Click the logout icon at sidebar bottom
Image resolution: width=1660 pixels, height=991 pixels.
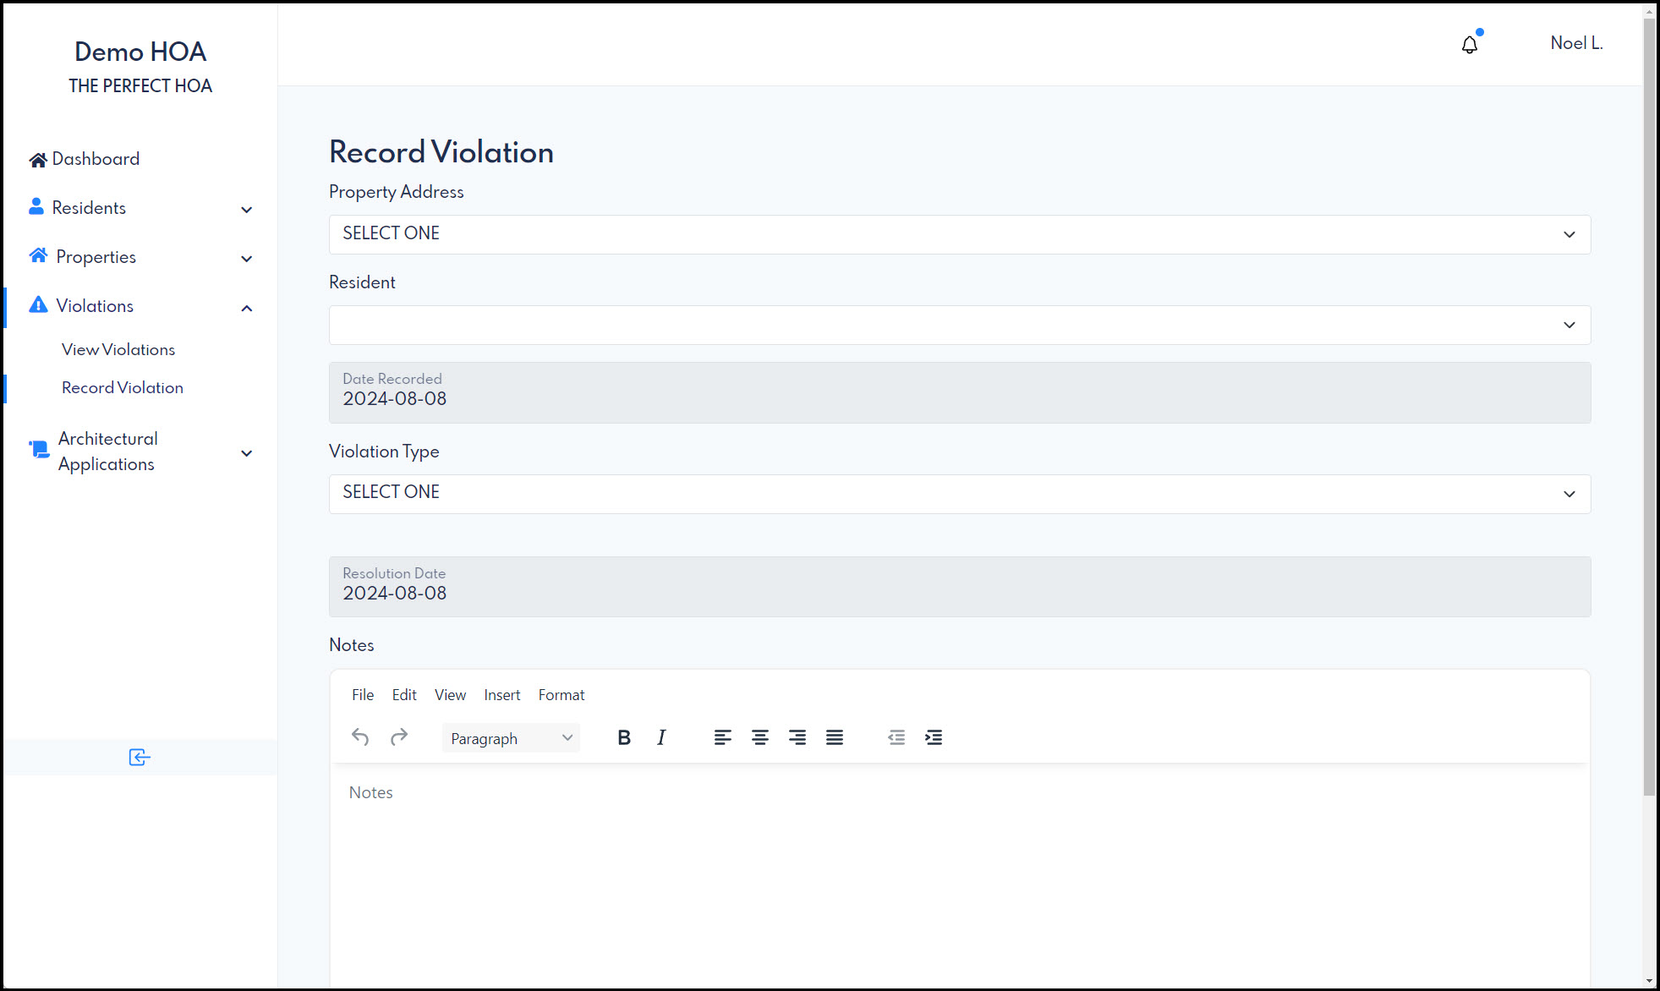click(x=139, y=757)
